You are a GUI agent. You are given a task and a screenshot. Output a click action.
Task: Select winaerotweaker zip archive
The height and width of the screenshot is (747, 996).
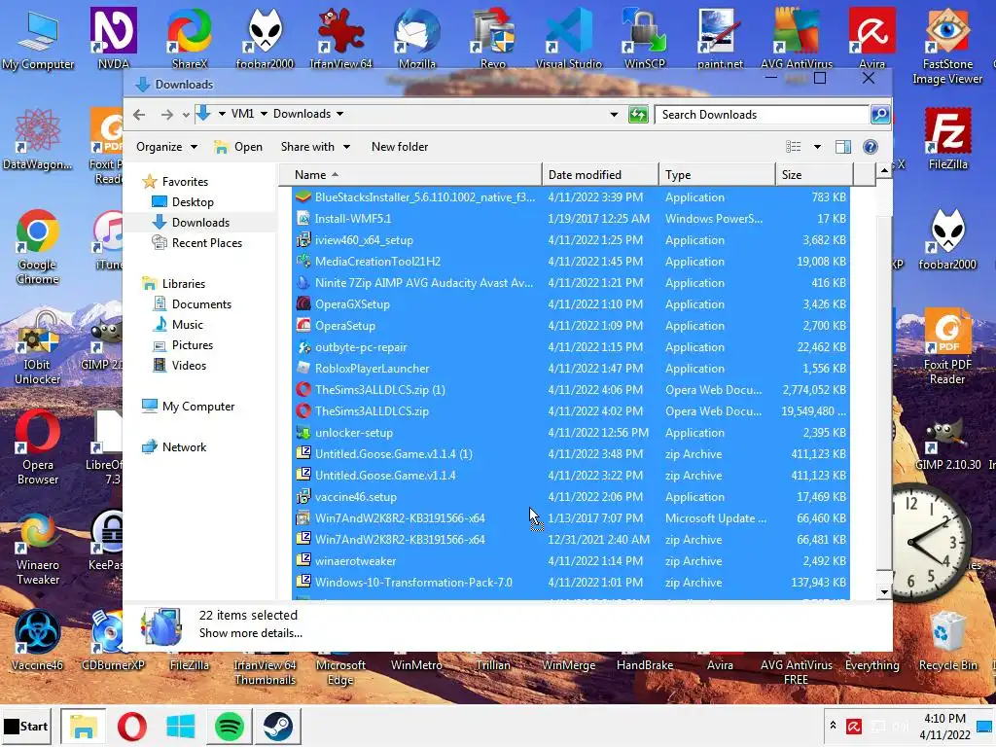click(x=570, y=561)
